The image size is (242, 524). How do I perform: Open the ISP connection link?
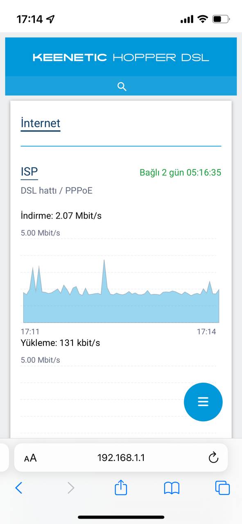(29, 172)
